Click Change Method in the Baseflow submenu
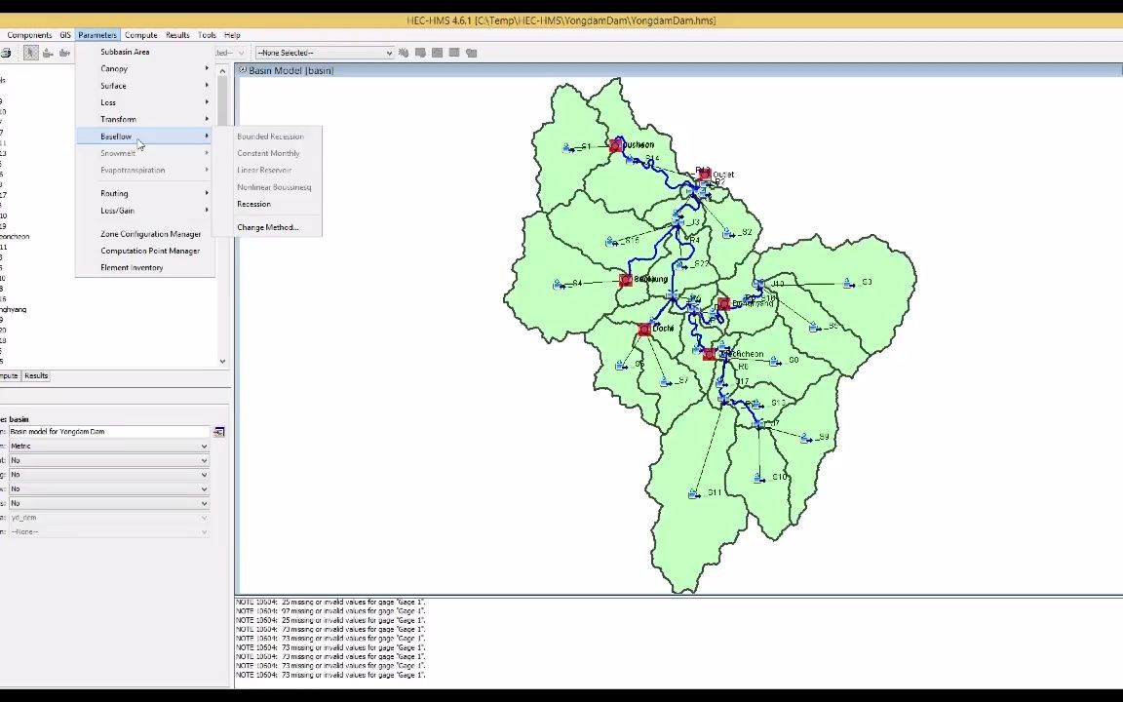1123x702 pixels. [267, 226]
